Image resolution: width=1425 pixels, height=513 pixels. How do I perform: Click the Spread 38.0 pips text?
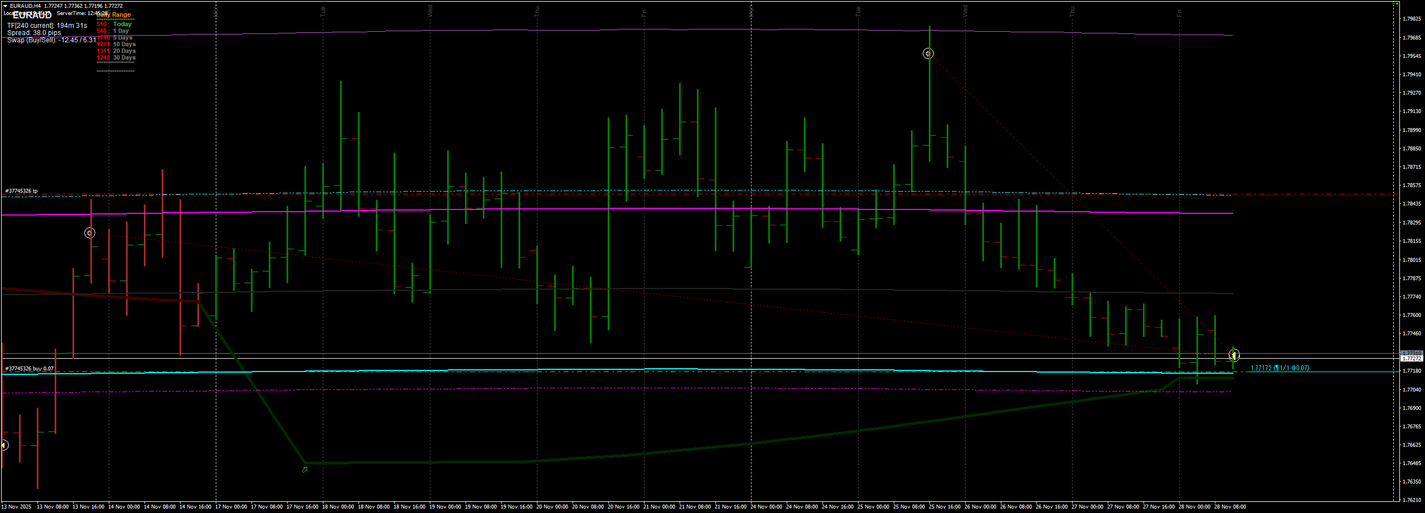click(34, 33)
